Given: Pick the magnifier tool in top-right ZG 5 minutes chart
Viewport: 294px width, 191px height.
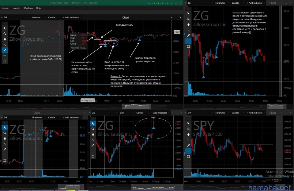Looking at the screenshot, I should pos(188,19).
